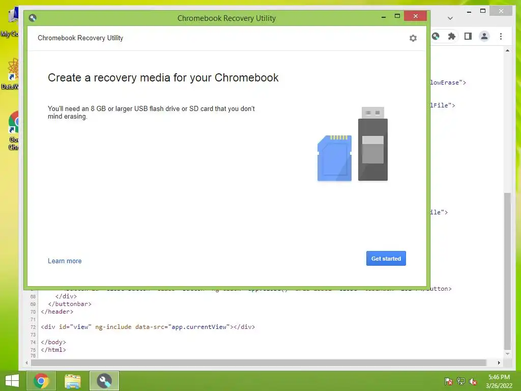
Task: Open the network tray icon
Action: 460,381
